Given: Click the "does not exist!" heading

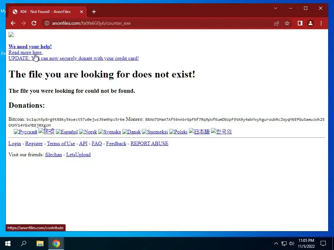Looking at the screenshot, I should tap(102, 74).
